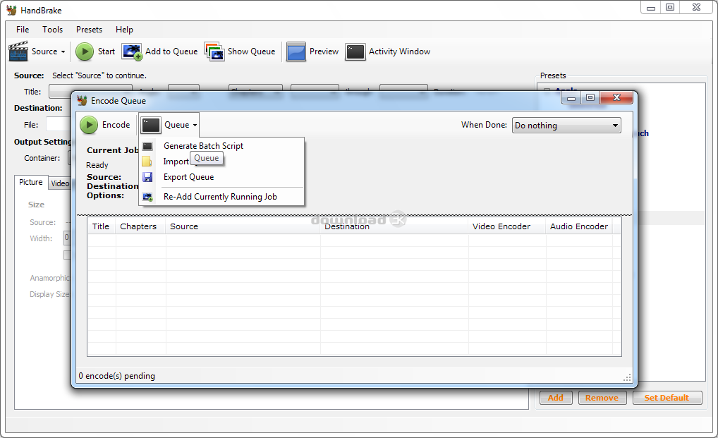The width and height of the screenshot is (718, 438).
Task: Switch to the Picture tab
Action: [x=31, y=183]
